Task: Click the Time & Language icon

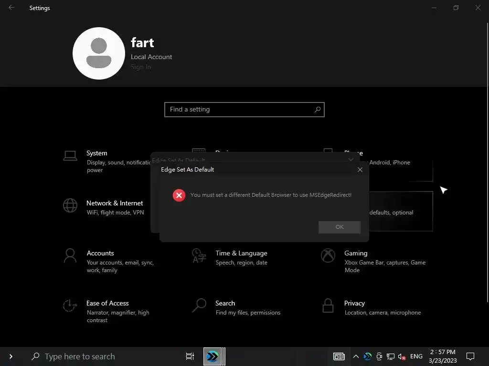Action: [x=199, y=255]
